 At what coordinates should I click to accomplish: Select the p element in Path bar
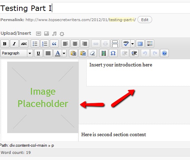tap(53, 146)
